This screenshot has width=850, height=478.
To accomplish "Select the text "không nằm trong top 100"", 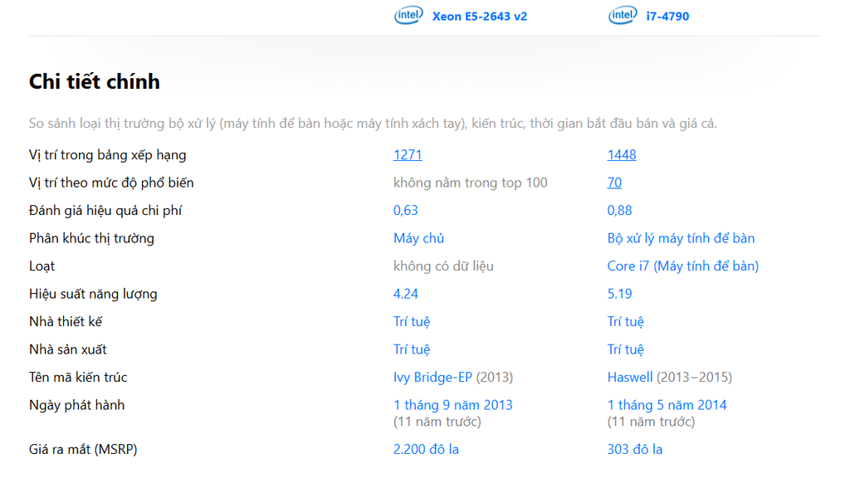I will tap(471, 183).
